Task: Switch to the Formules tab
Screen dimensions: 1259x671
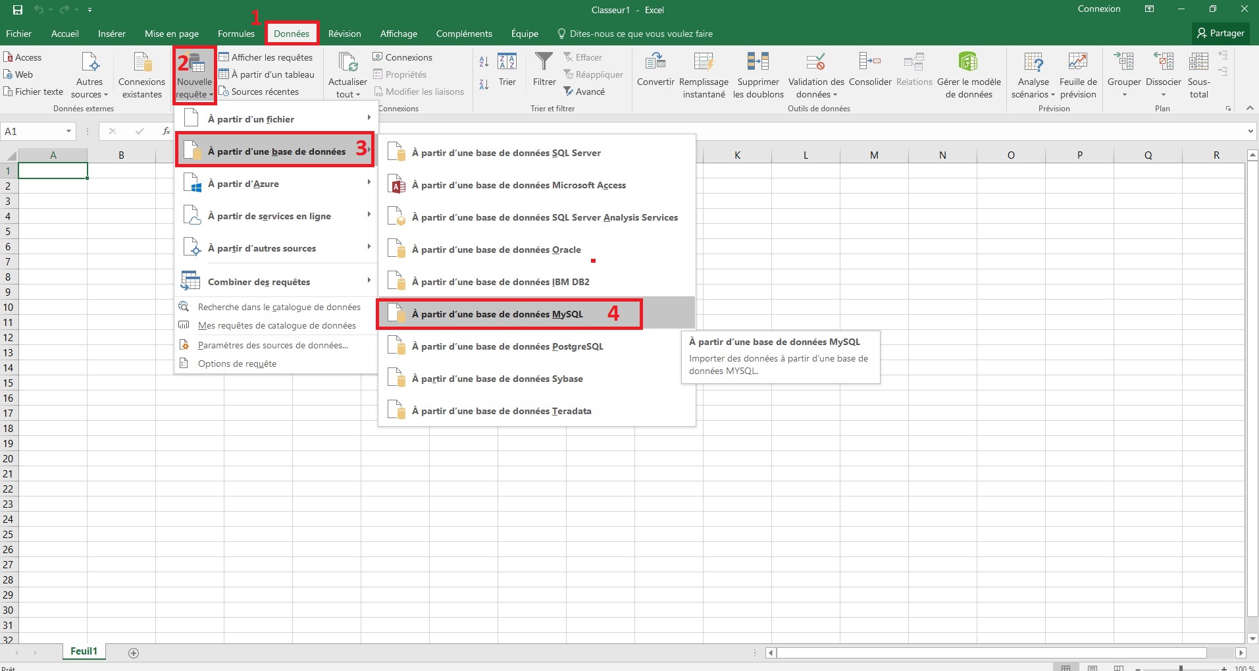Action: pos(236,34)
